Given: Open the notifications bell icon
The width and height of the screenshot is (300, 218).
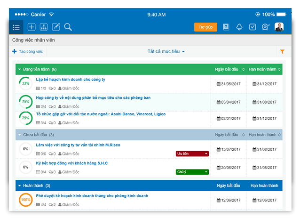Looking at the screenshot, I should click(x=239, y=27).
